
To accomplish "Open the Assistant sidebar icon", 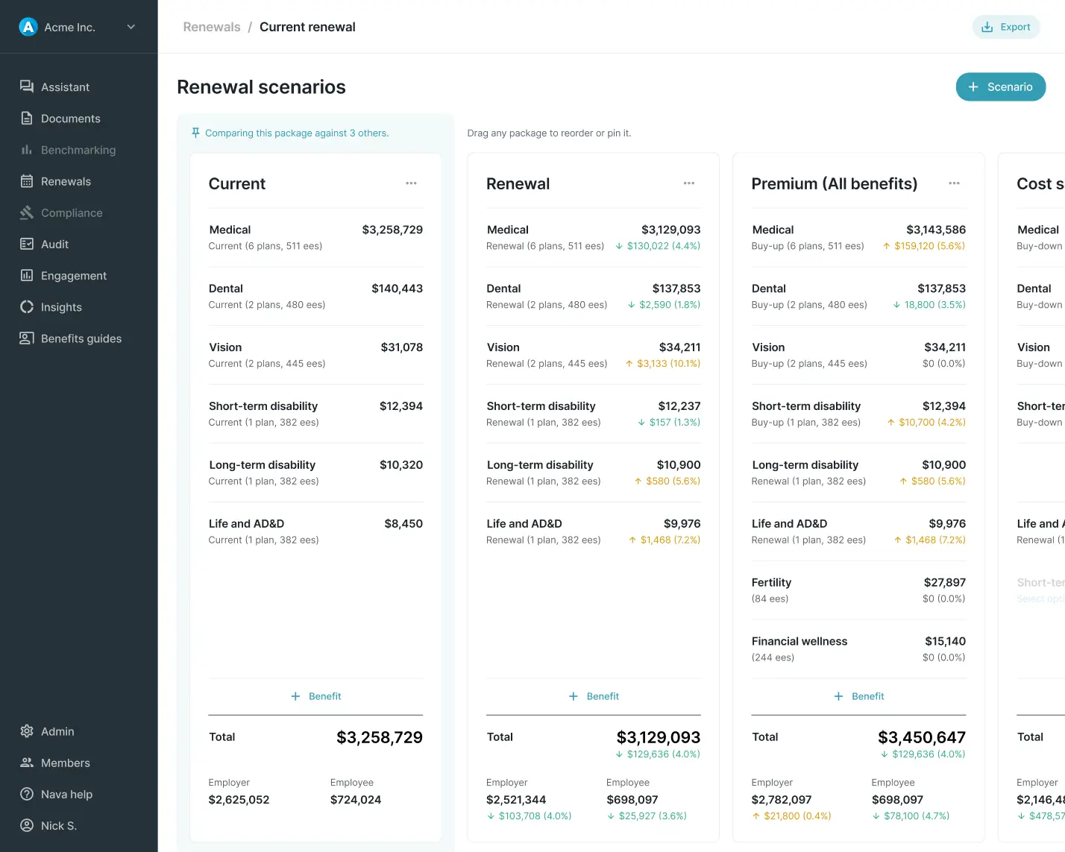I will click(26, 86).
